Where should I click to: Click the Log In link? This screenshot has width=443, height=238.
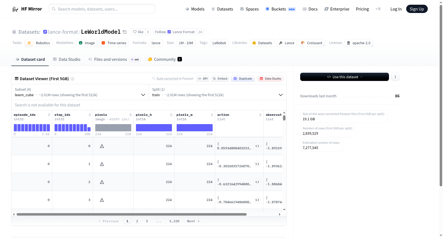coord(396,9)
